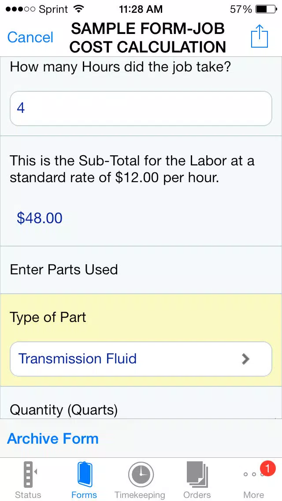Tap the Wi-Fi signal icon
Image resolution: width=282 pixels, height=501 pixels.
coord(78,9)
